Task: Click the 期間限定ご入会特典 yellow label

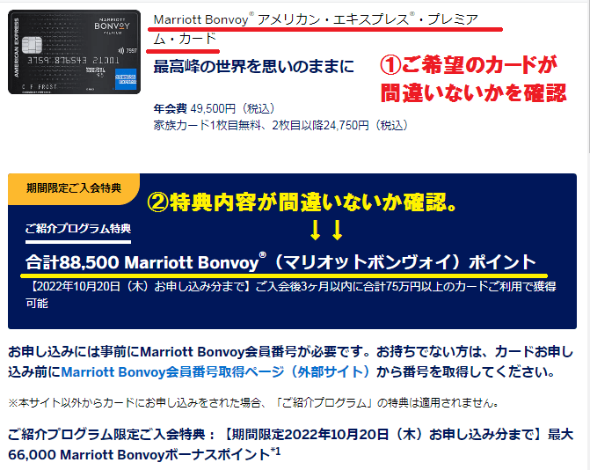Action: (x=74, y=187)
